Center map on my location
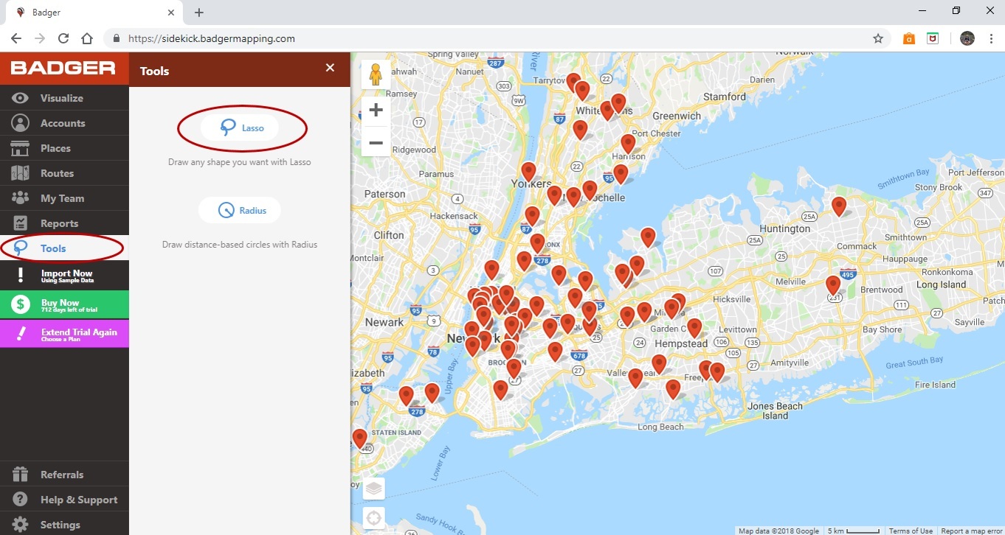Screen dimensions: 1005x535 click(x=374, y=518)
